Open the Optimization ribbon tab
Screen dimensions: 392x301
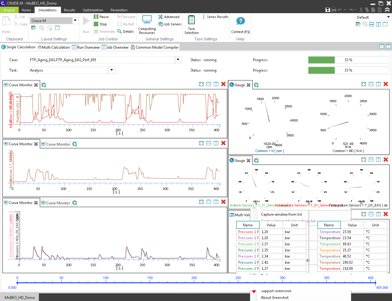point(93,10)
